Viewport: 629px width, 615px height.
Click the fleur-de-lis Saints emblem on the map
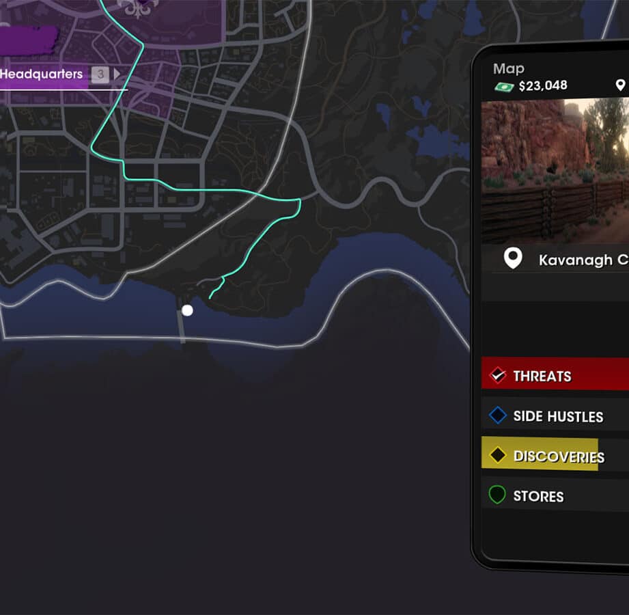tap(138, 9)
